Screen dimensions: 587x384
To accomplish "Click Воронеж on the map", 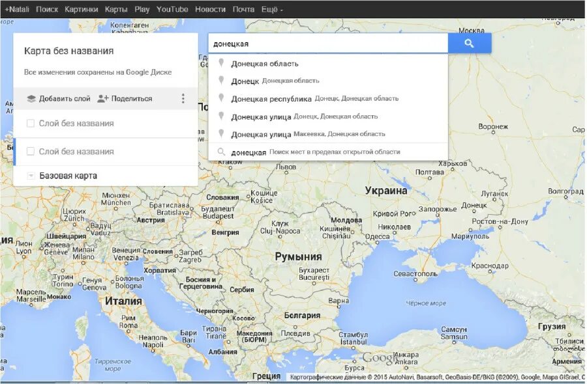I will pos(493,127).
